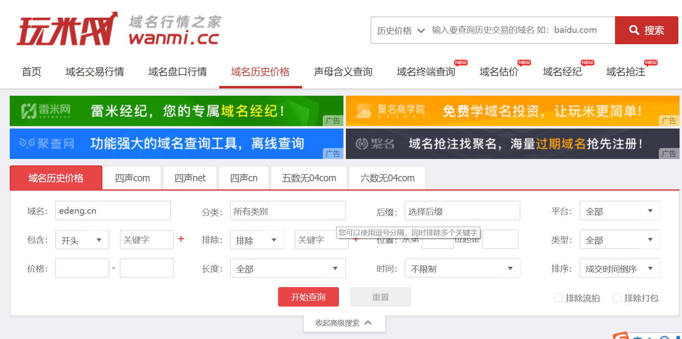Open the 排序 成交时间倒序 dropdown
This screenshot has width=682, height=339.
click(x=619, y=268)
